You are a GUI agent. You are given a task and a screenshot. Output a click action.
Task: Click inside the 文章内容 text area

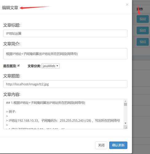[64, 114]
